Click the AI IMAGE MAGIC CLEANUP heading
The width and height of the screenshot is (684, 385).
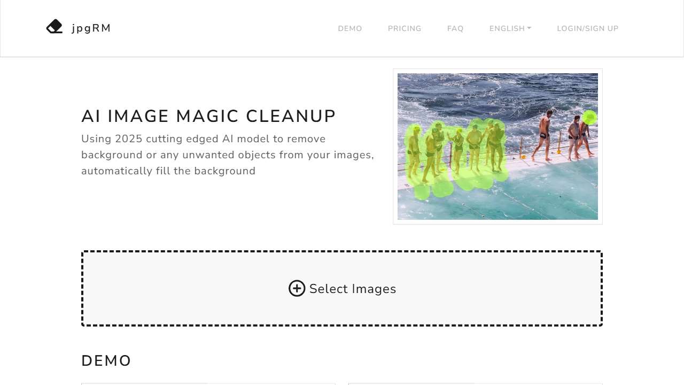click(208, 116)
